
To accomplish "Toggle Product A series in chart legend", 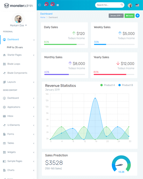I will pos(108,85).
